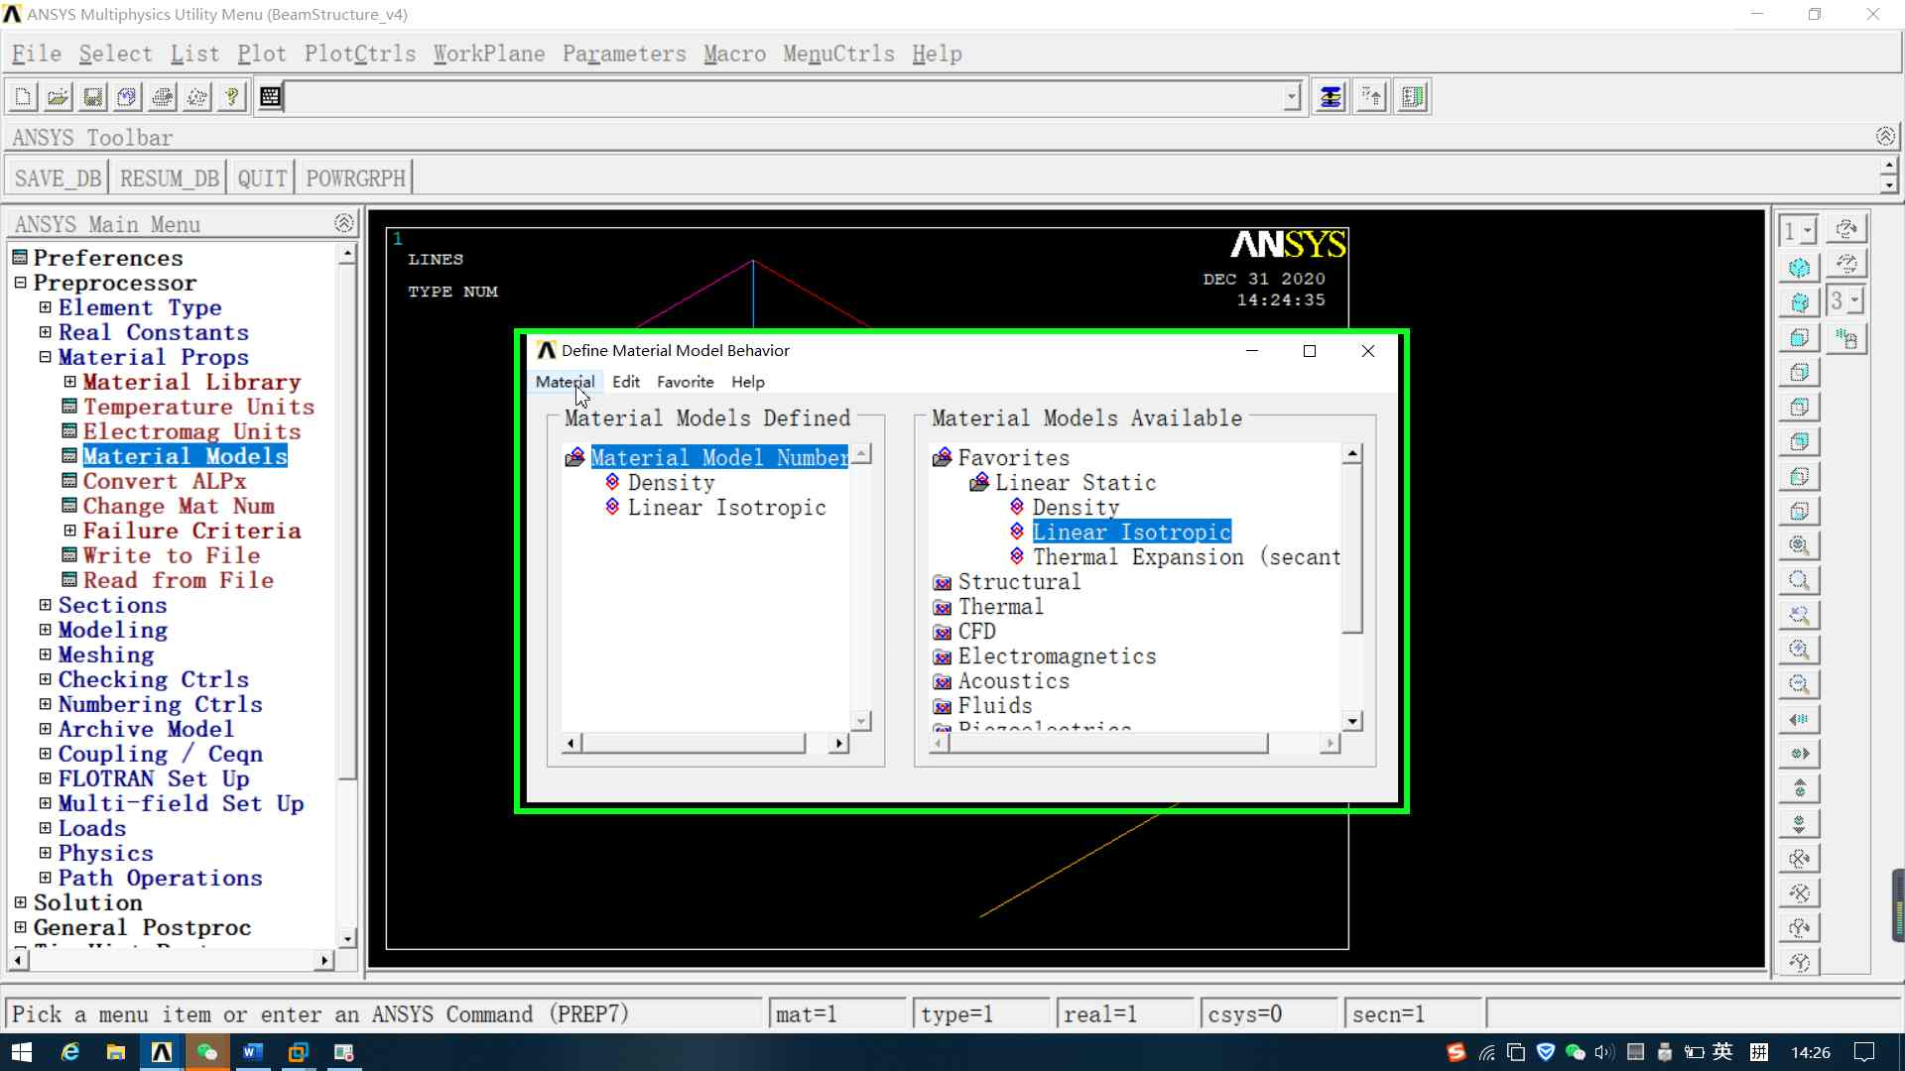Image resolution: width=1905 pixels, height=1071 pixels.
Task: Open the Edit menu in material dialog
Action: 625,382
